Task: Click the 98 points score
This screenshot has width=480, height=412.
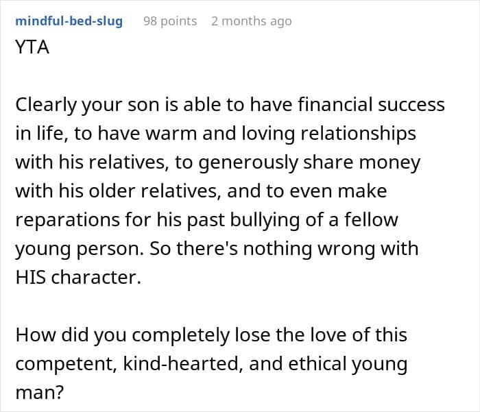Action: coord(169,21)
